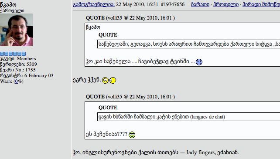Viewport: 280px width, 159px height.
Task: Open the ბარათი link
Action: pos(200,4)
